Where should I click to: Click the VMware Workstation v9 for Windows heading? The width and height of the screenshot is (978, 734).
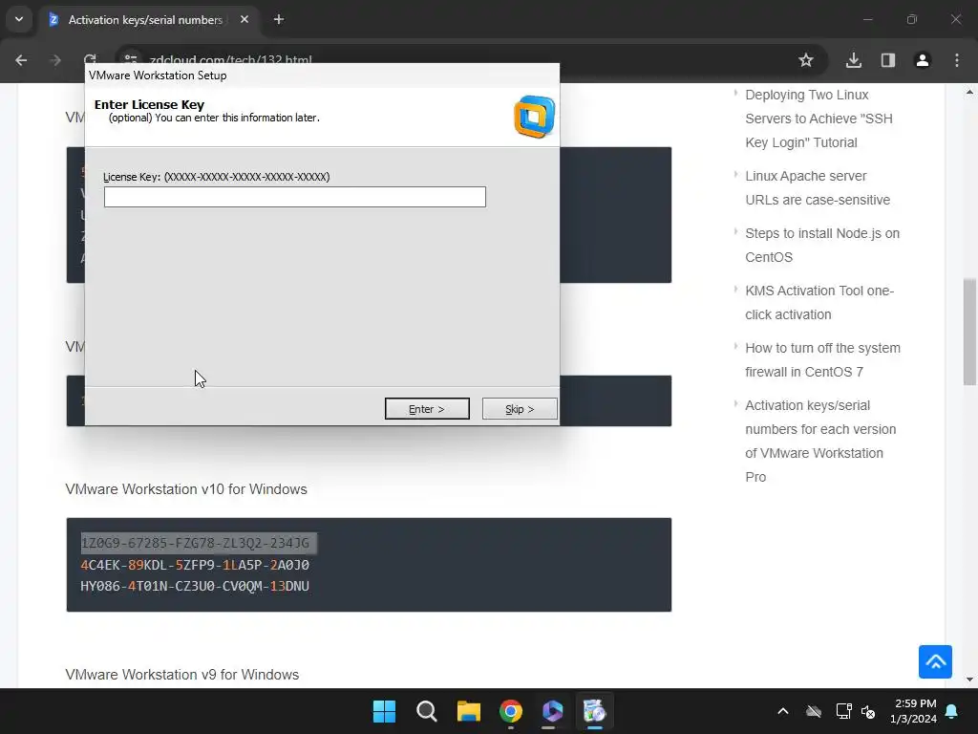pyautogui.click(x=182, y=675)
